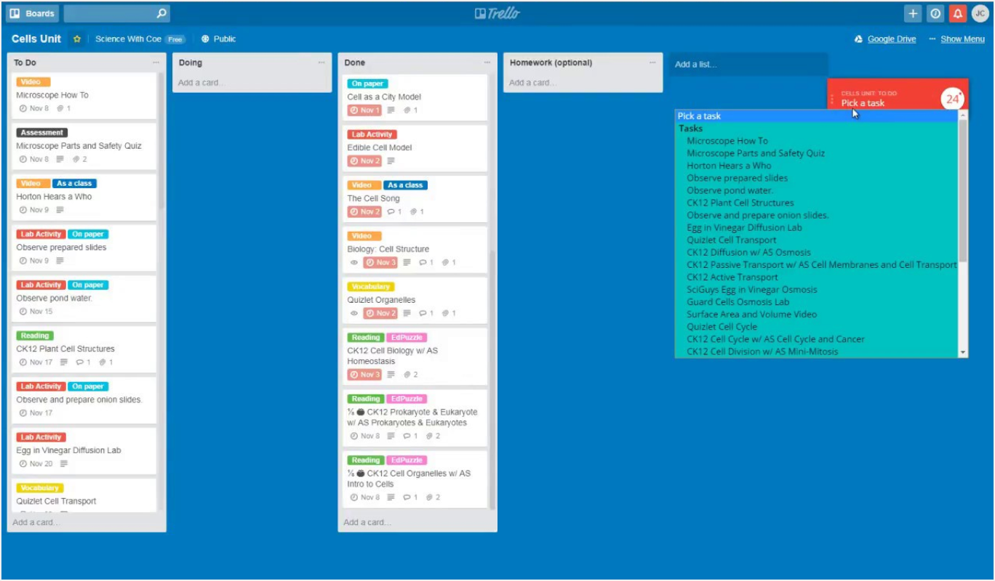Click the Public visibility button

219,39
